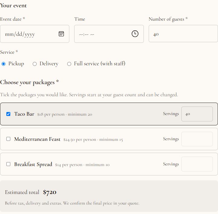
Task: Focus the Time input field
Action: point(109,34)
